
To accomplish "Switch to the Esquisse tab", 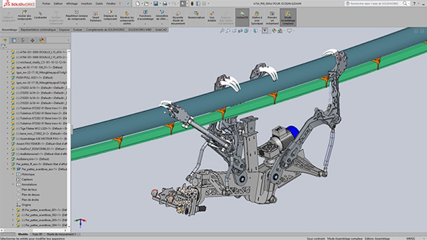I will (64, 30).
